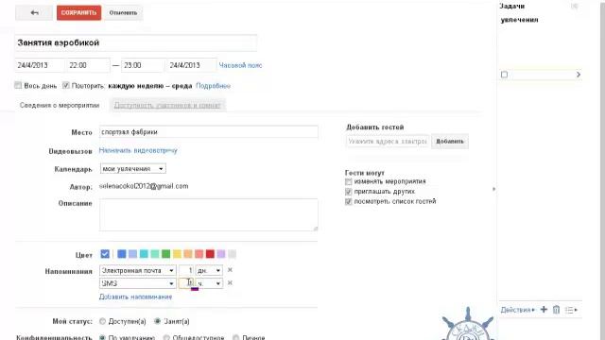Pick the orange color swatch

pyautogui.click(x=188, y=254)
